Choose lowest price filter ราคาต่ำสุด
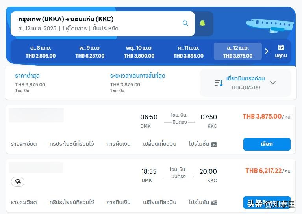Screen dimensions: 302x214 pos(28,76)
